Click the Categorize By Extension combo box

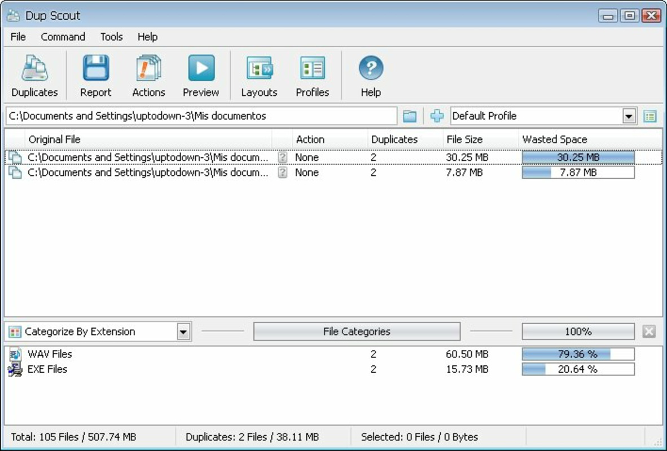pos(99,332)
